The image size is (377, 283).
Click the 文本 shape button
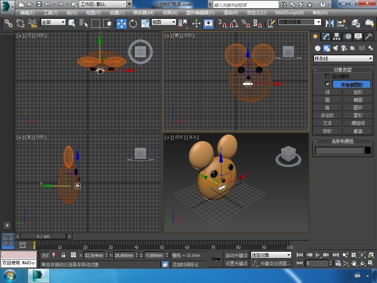click(327, 123)
